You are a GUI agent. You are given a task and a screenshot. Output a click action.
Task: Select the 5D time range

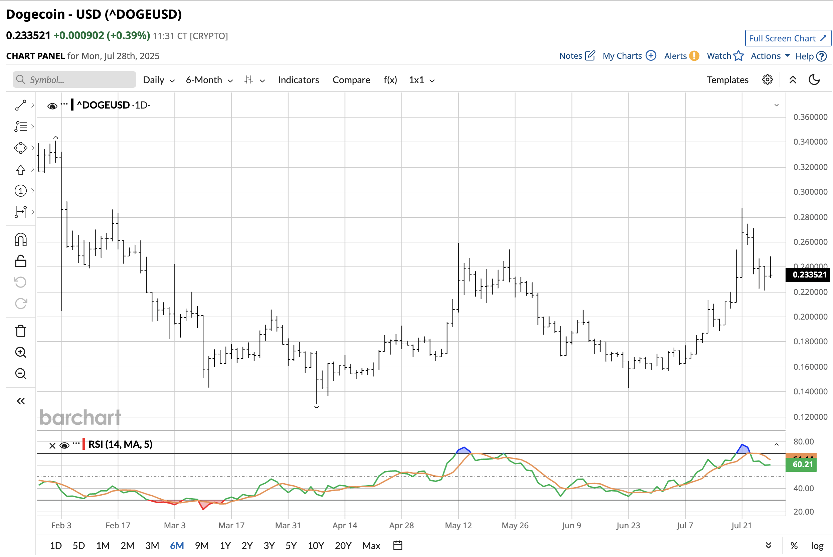click(x=78, y=545)
